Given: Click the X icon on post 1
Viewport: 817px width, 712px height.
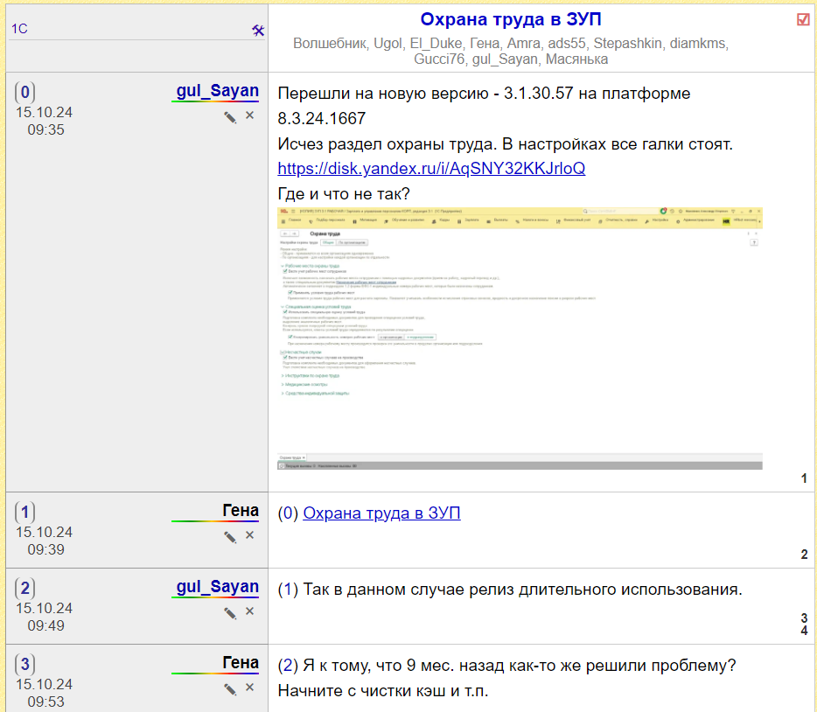Looking at the screenshot, I should [249, 535].
